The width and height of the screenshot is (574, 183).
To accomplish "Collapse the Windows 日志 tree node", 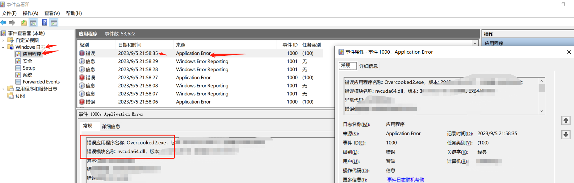I will pos(3,47).
